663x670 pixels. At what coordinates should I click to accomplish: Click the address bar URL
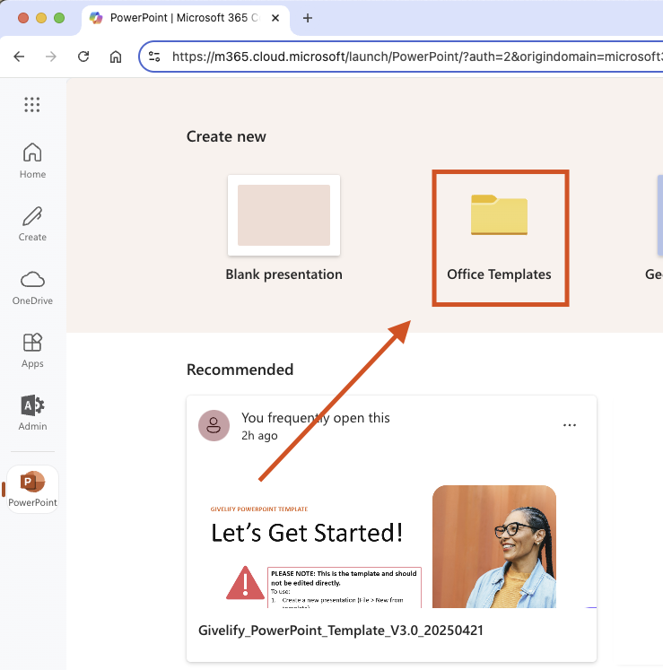[x=417, y=57]
